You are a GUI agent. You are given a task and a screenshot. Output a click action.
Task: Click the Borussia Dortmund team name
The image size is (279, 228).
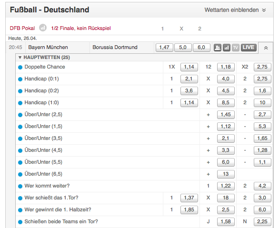click(x=115, y=47)
